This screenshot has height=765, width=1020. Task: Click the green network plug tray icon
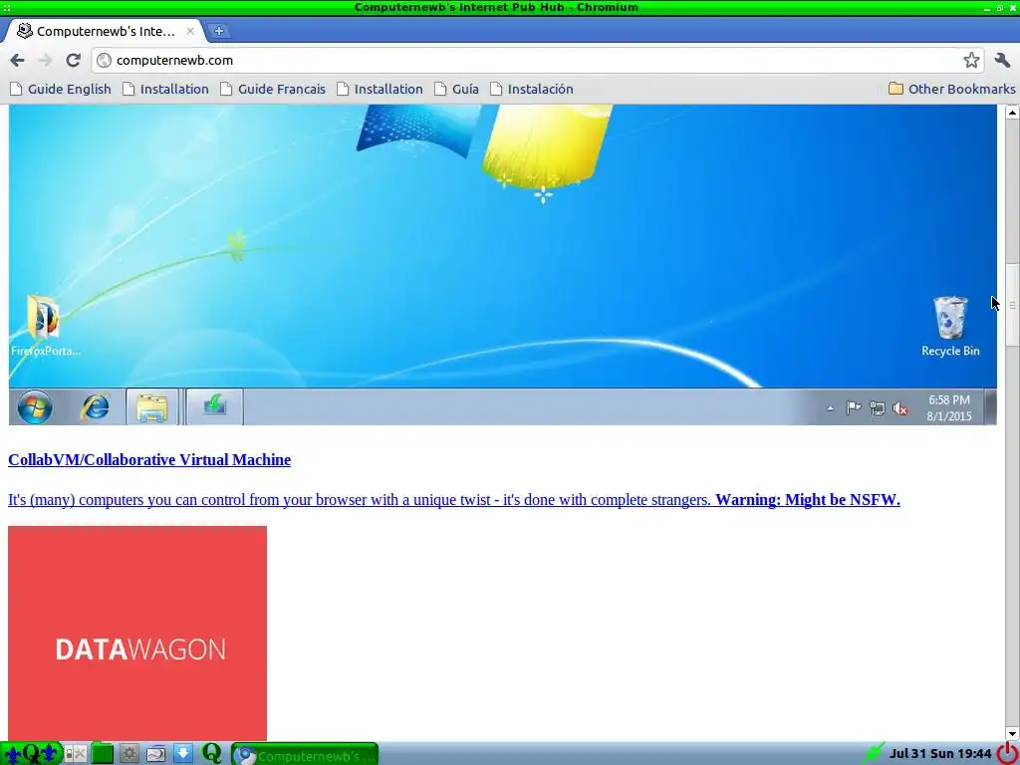point(875,753)
